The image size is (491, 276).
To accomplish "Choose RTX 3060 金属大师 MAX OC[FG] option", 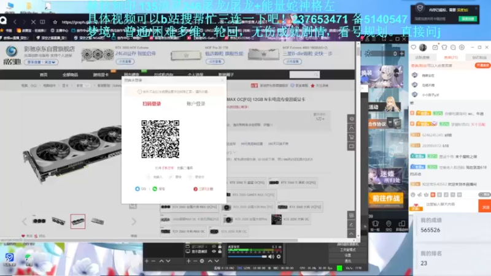I will pos(190,207).
